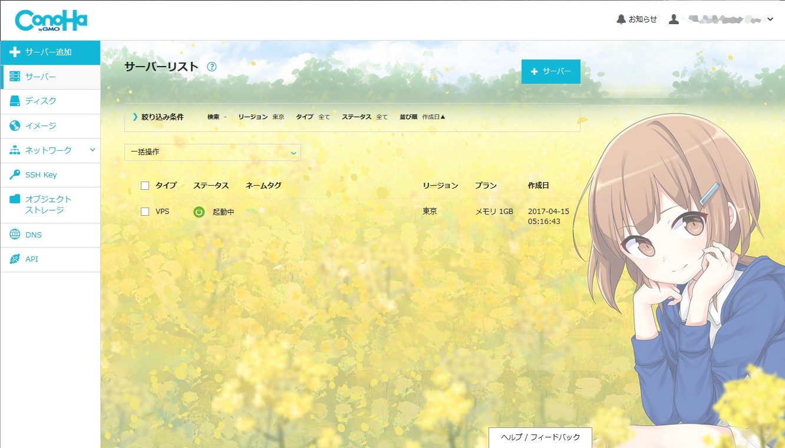
Task: Click the ConoHa by GMO logo
Action: 51,21
